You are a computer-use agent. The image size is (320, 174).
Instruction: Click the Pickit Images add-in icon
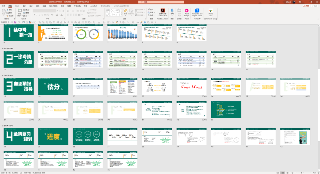click(187, 11)
